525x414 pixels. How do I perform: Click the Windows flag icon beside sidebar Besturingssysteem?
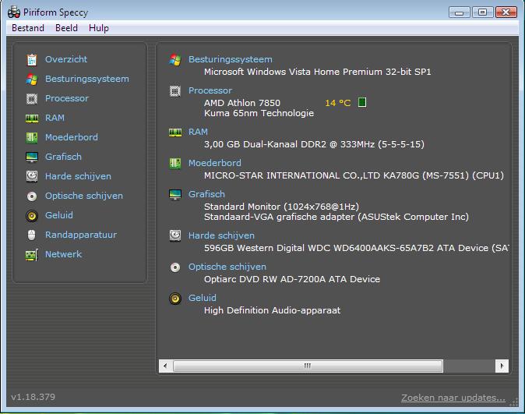[32, 79]
